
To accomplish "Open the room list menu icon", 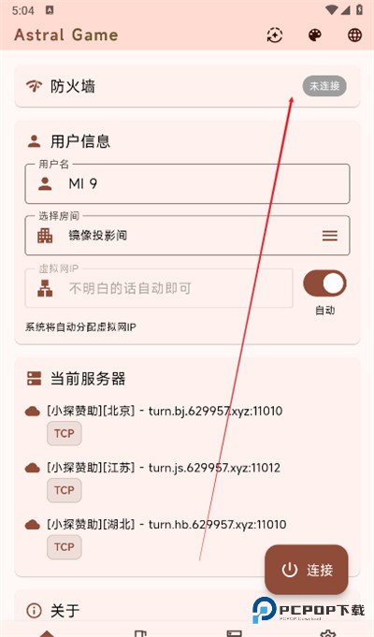I will pos(330,236).
